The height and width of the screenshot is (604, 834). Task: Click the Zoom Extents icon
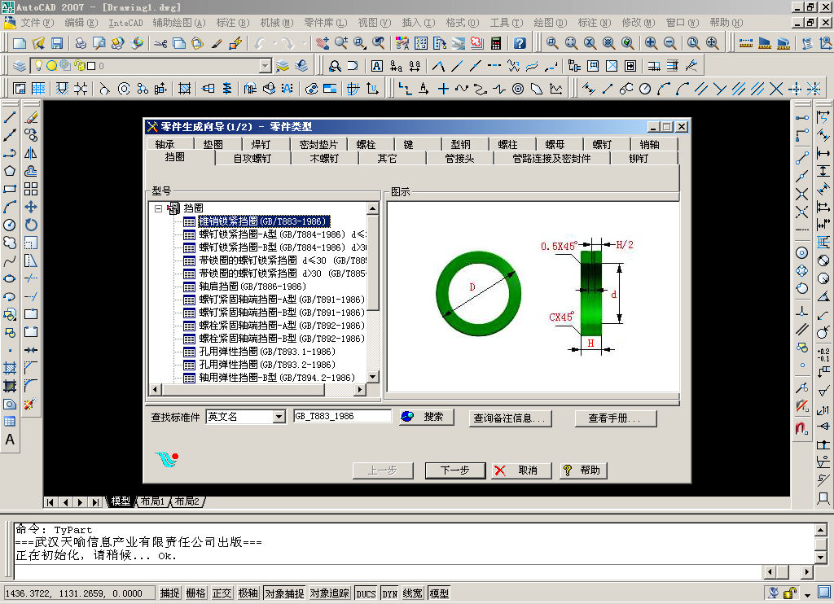point(712,43)
